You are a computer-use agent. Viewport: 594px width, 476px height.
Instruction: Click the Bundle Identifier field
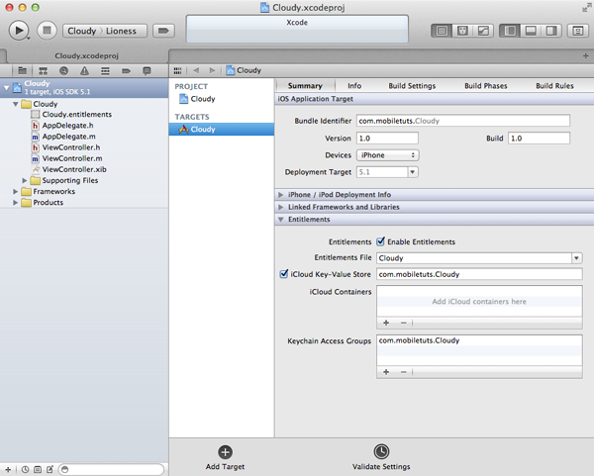click(463, 121)
